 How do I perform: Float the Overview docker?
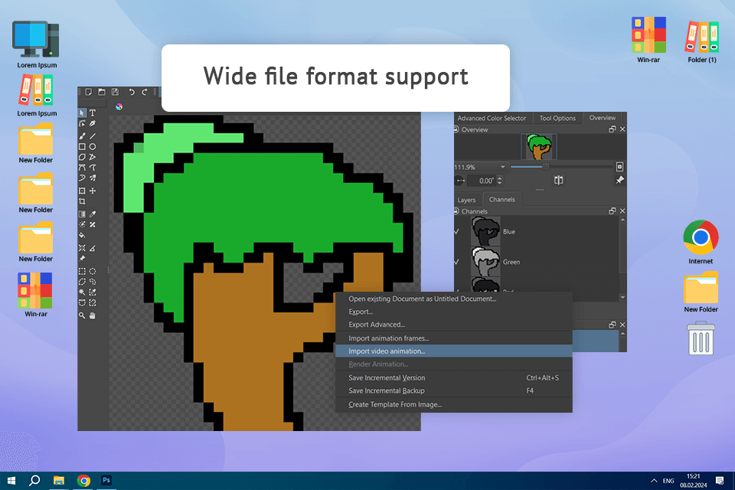coord(612,129)
